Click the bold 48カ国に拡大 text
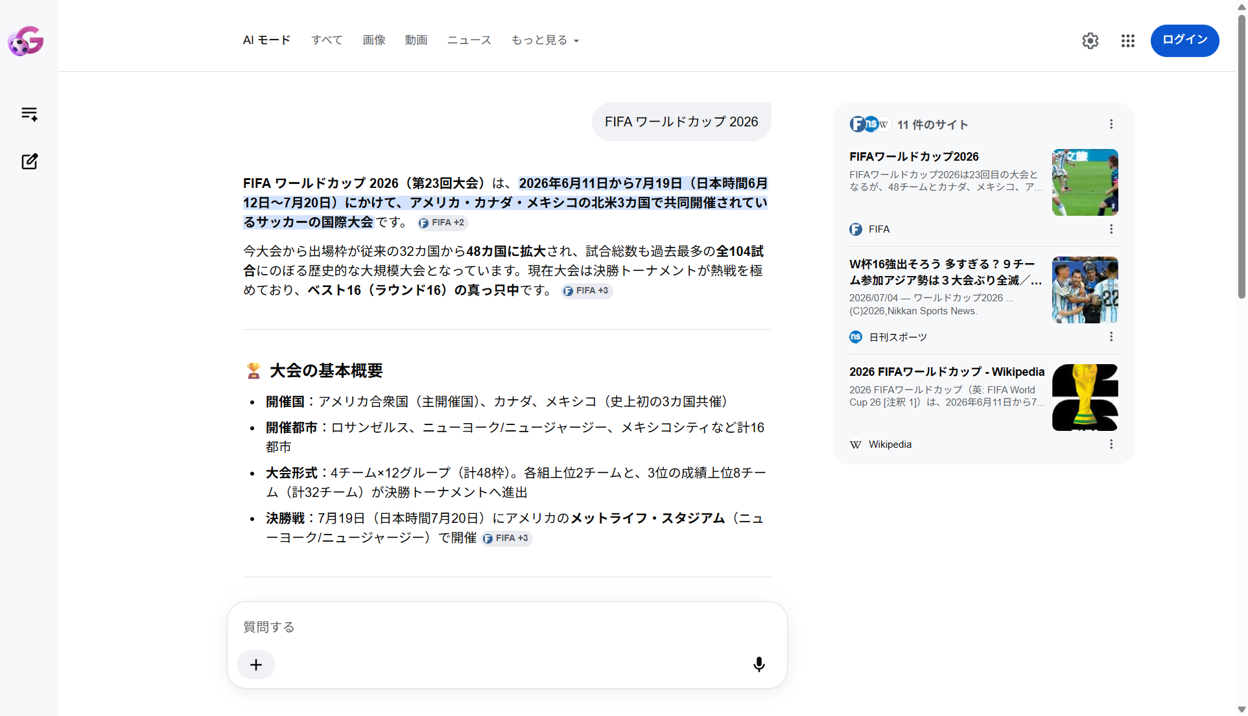The height and width of the screenshot is (716, 1248). [506, 251]
